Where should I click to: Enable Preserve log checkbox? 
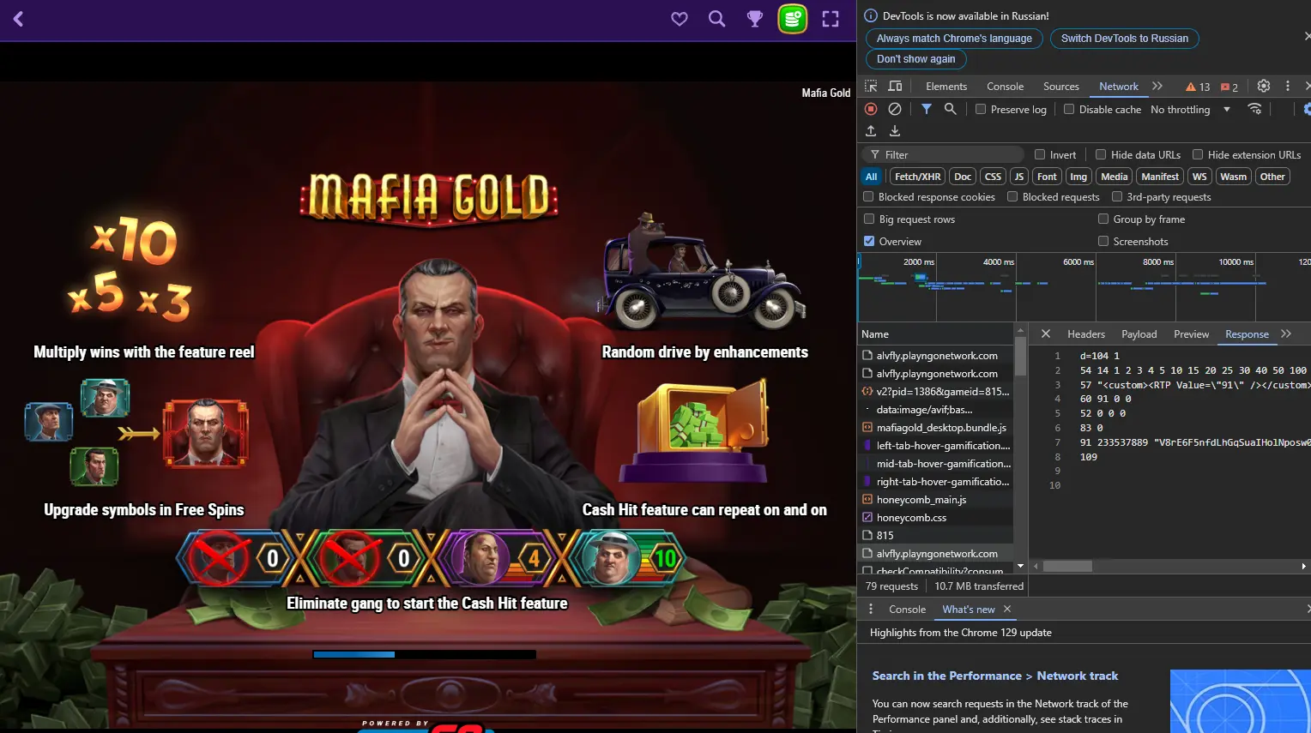[981, 109]
